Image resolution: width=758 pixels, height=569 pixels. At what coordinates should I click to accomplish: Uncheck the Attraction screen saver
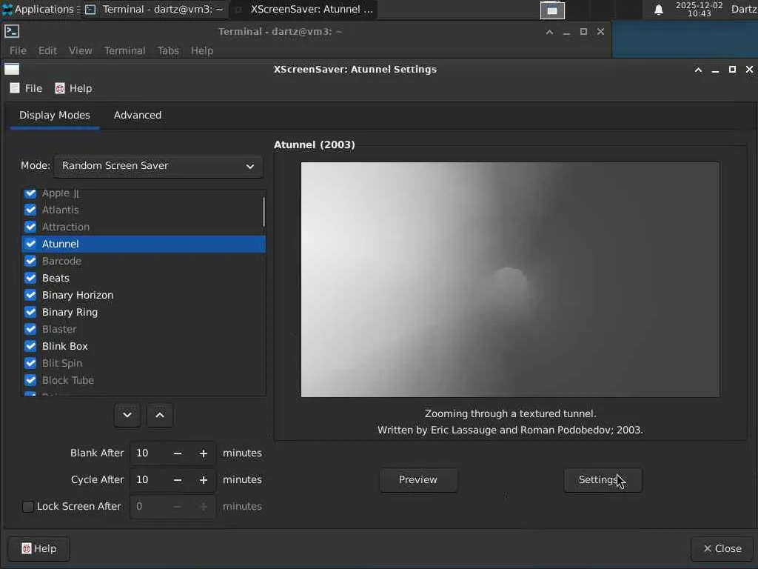pos(30,227)
